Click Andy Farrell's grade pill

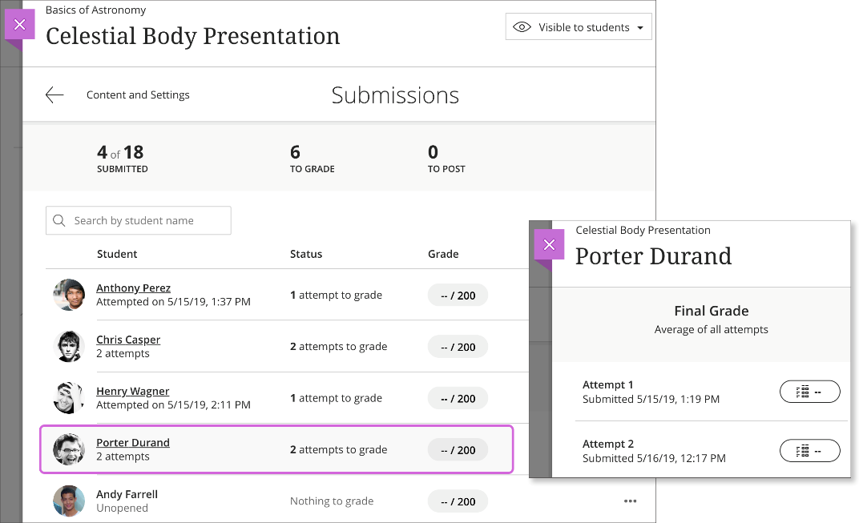click(x=458, y=501)
